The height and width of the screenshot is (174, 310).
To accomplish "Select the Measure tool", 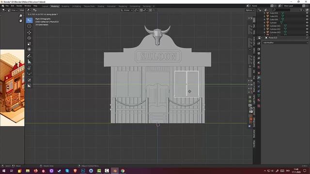I will coord(29,61).
